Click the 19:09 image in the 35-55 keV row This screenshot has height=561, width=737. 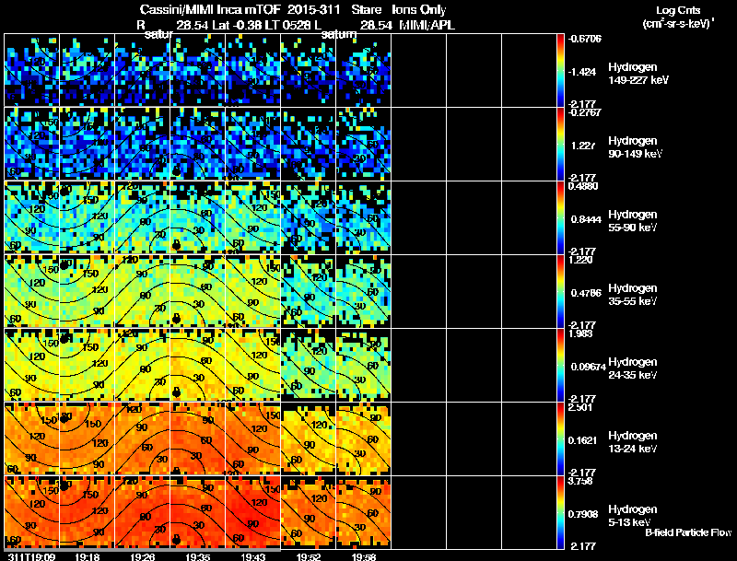(32, 291)
